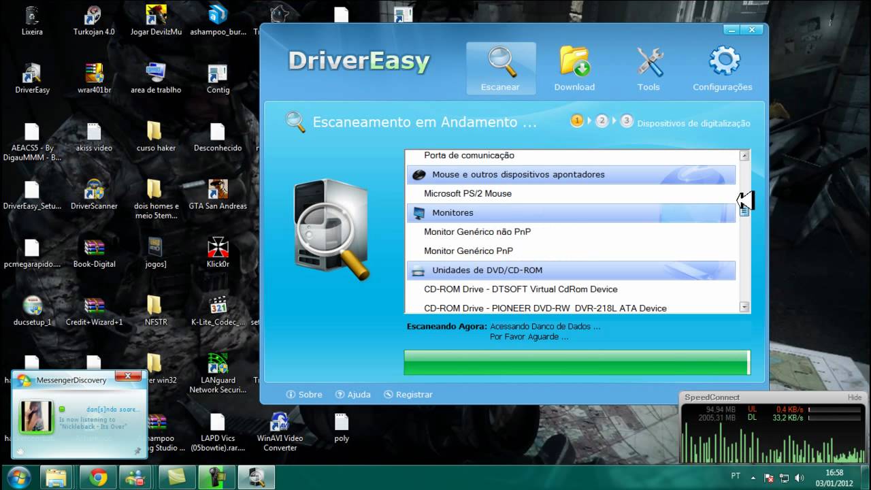
Task: Select Mouse e outros dispositivos apontadores category
Action: 572,174
